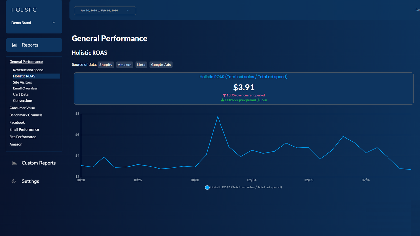Image resolution: width=420 pixels, height=236 pixels.
Task: Open the Revenue and Spend report
Action: click(x=28, y=70)
